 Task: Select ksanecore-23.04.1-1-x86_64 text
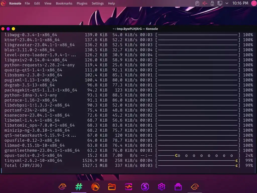pyautogui.click(x=37, y=115)
